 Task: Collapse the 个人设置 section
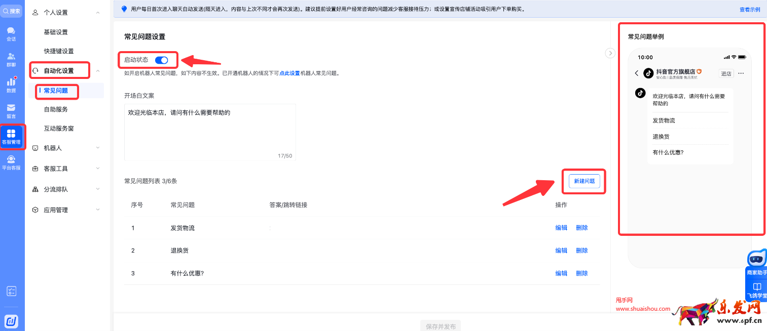coord(97,12)
